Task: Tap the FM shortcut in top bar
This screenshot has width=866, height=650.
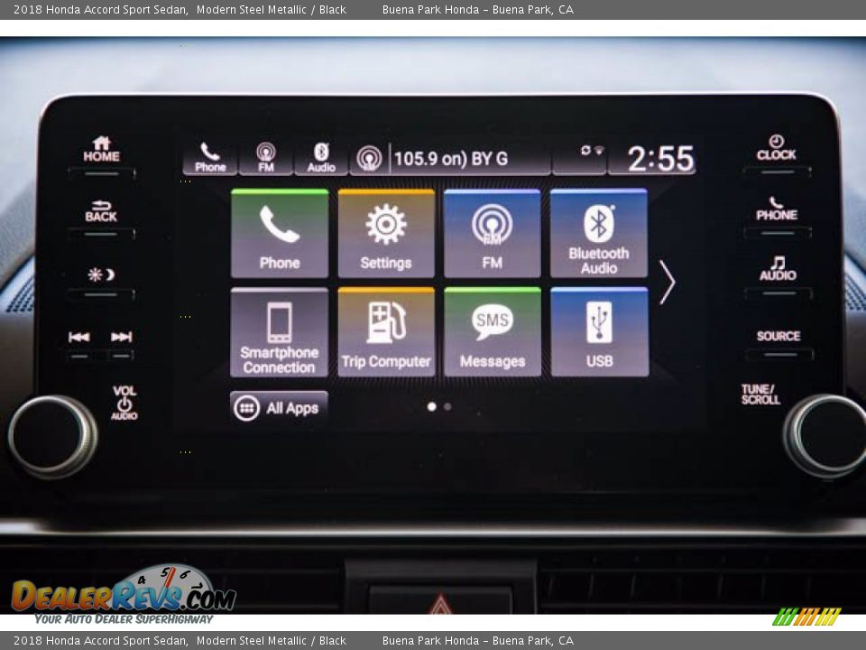Action: (x=265, y=158)
